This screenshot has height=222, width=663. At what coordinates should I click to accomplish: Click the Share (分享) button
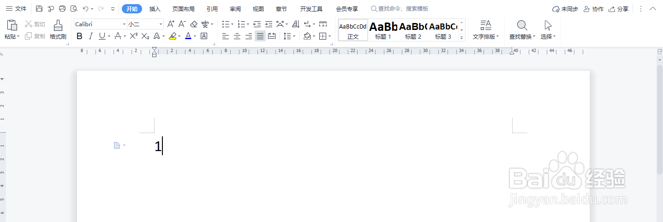[x=618, y=9]
